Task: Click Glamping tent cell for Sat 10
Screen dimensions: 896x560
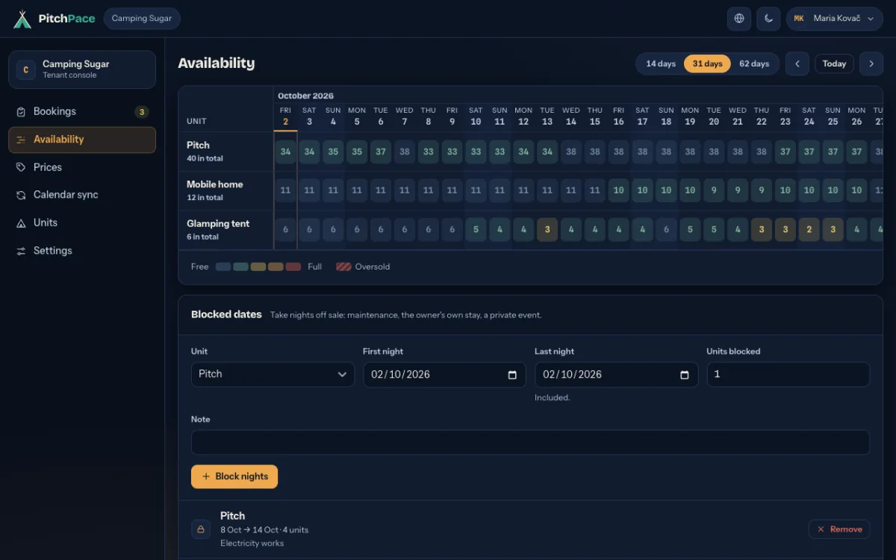Action: click(476, 229)
